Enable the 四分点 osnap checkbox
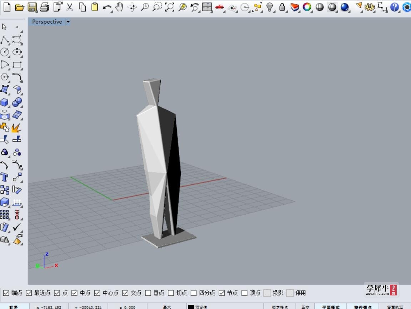411x309 pixels. coord(194,293)
